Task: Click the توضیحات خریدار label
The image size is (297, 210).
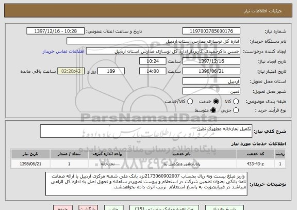Action: click(268, 184)
